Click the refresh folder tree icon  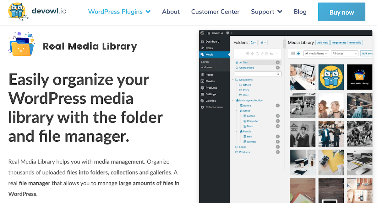(x=257, y=54)
